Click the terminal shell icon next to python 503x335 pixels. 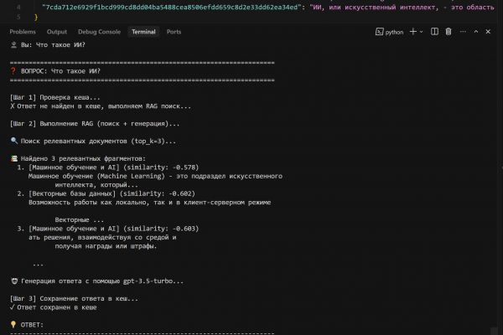[380, 32]
